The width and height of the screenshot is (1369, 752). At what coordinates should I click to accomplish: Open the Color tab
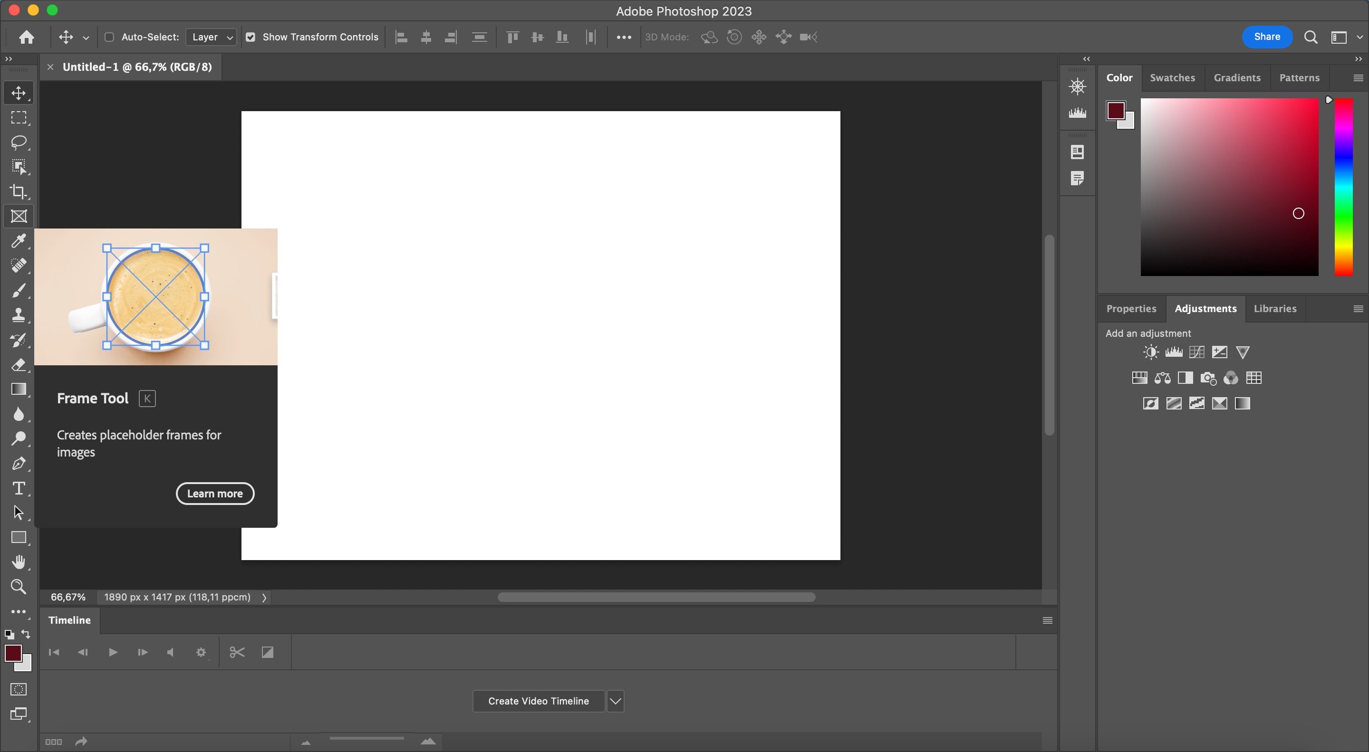tap(1119, 77)
